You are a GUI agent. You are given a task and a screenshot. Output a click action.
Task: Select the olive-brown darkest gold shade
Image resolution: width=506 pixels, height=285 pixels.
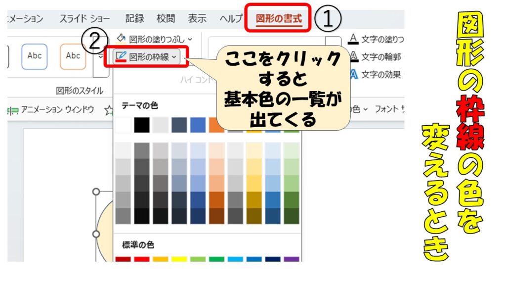[254, 216]
